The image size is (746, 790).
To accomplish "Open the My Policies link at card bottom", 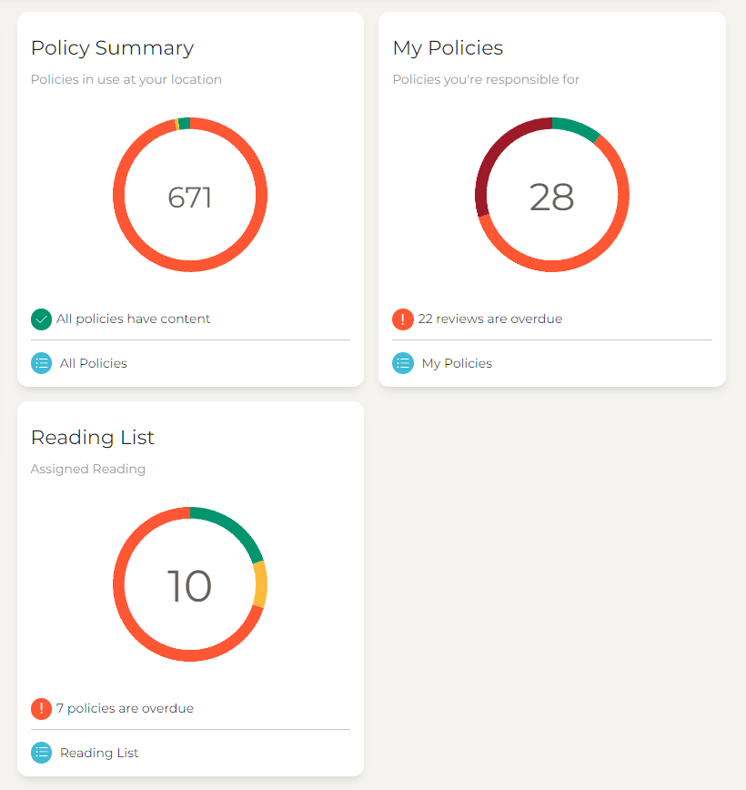I will coord(457,363).
